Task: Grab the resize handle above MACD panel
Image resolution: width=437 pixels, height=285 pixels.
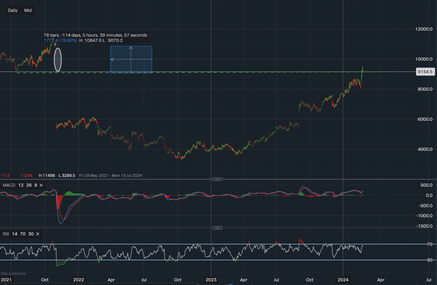Action: point(218,179)
